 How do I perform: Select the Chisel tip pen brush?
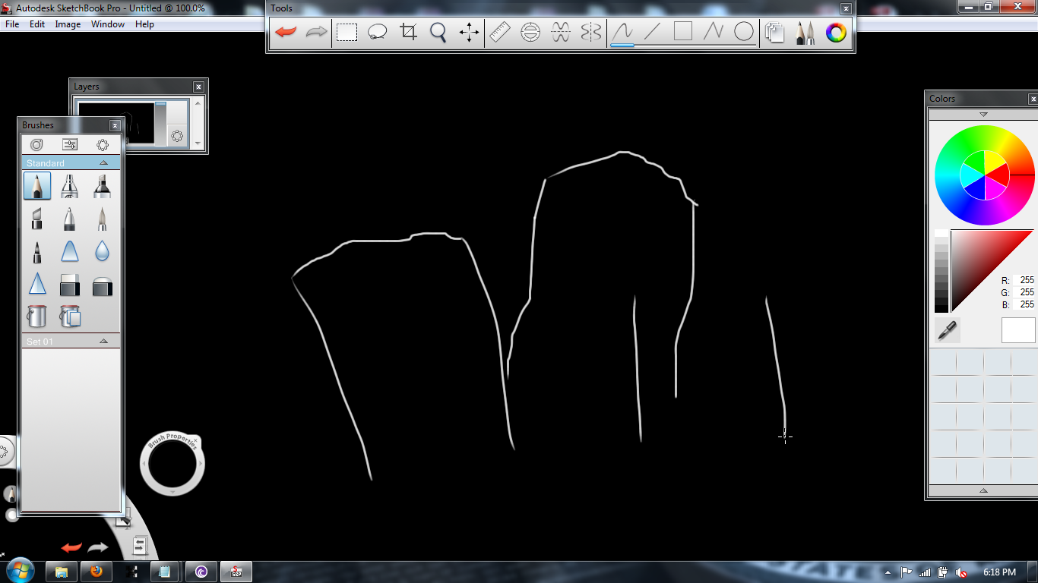(x=37, y=219)
